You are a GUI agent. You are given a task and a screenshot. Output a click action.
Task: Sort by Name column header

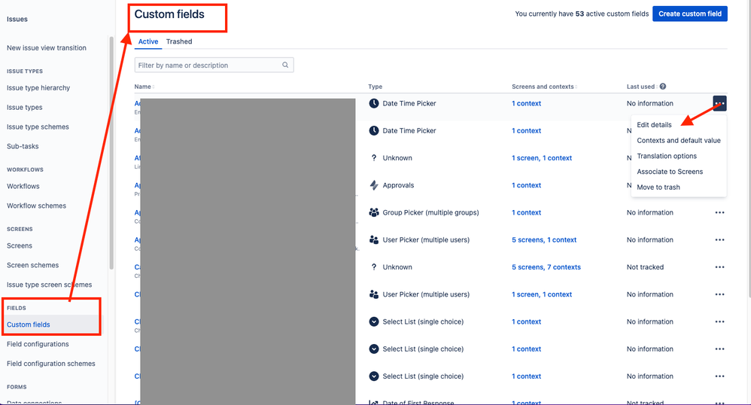(144, 87)
